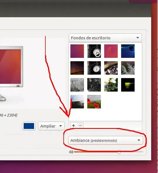Pick the yellow-green leaf on black wallpaper
This screenshot has width=158, height=173.
click(128, 85)
